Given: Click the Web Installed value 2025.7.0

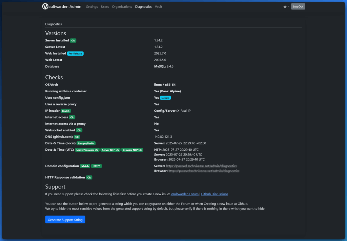Looking at the screenshot, I should [160, 53].
